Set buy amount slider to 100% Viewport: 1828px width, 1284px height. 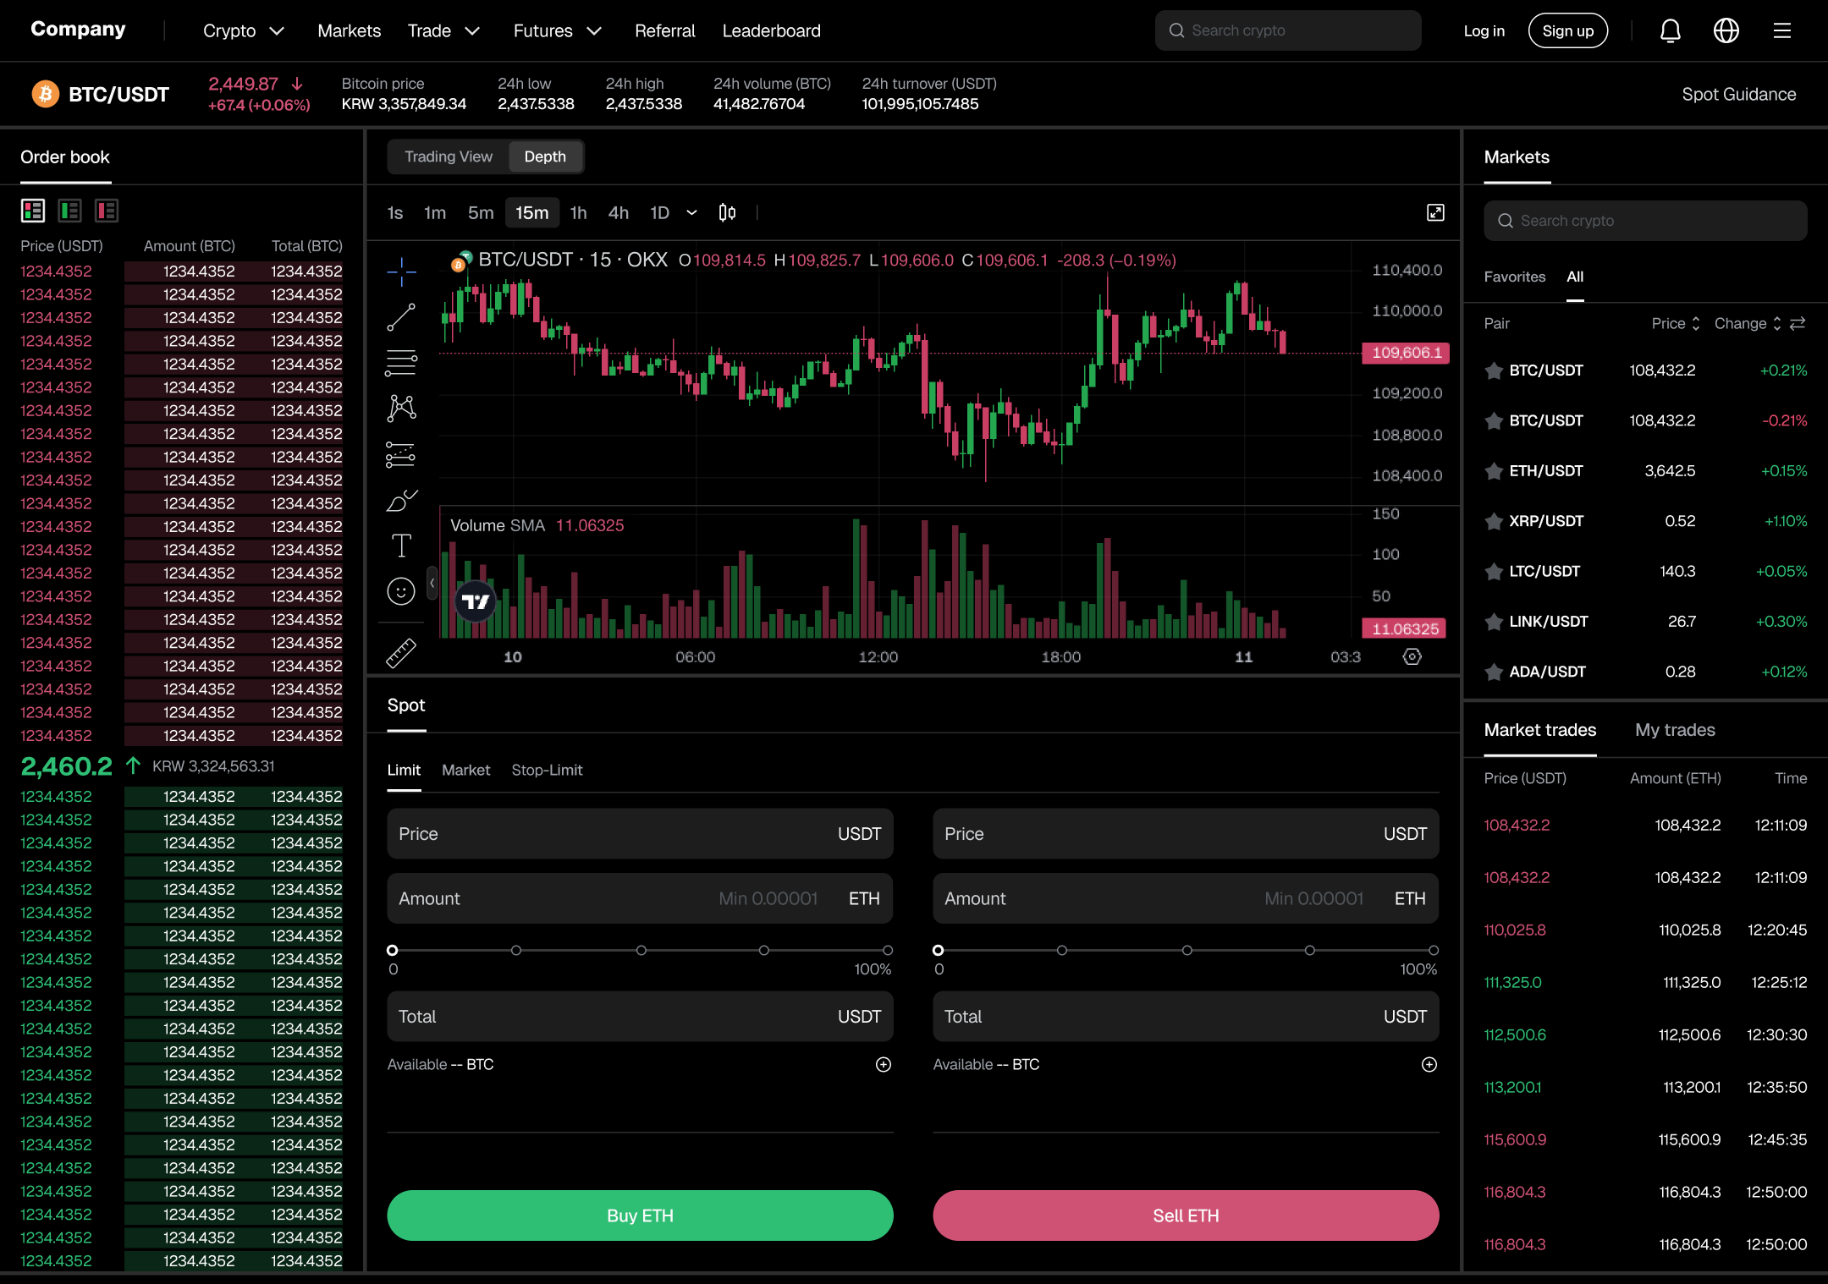[x=887, y=950]
